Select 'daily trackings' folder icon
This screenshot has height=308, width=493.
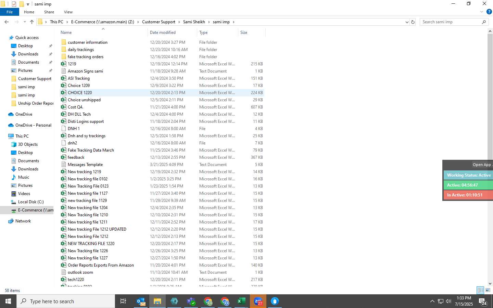[64, 50]
